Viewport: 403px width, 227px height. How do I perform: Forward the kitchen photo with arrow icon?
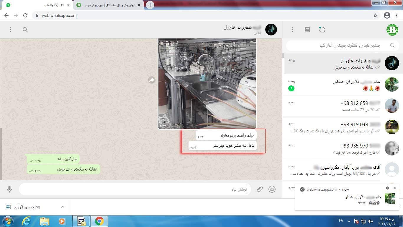pos(152,80)
